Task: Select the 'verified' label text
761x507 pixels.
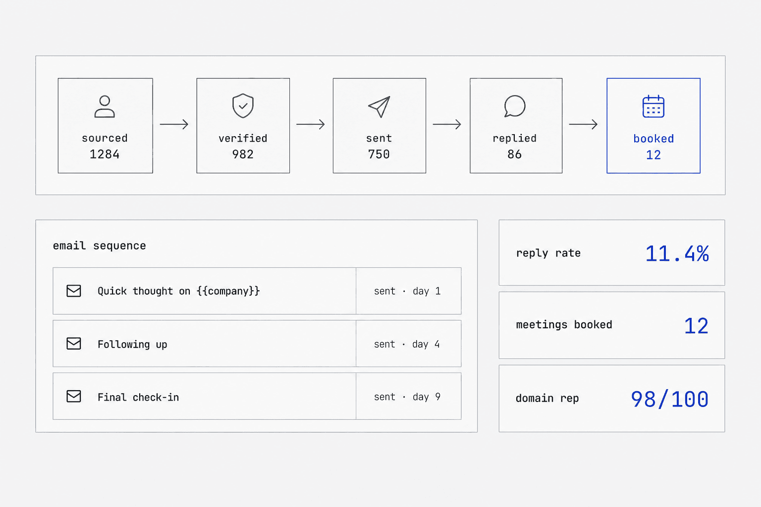Action: [243, 138]
